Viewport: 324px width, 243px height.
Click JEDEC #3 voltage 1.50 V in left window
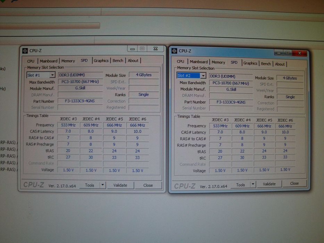click(x=68, y=170)
